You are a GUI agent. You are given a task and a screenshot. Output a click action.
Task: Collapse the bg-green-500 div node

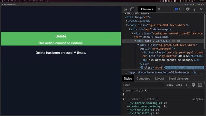138,45
